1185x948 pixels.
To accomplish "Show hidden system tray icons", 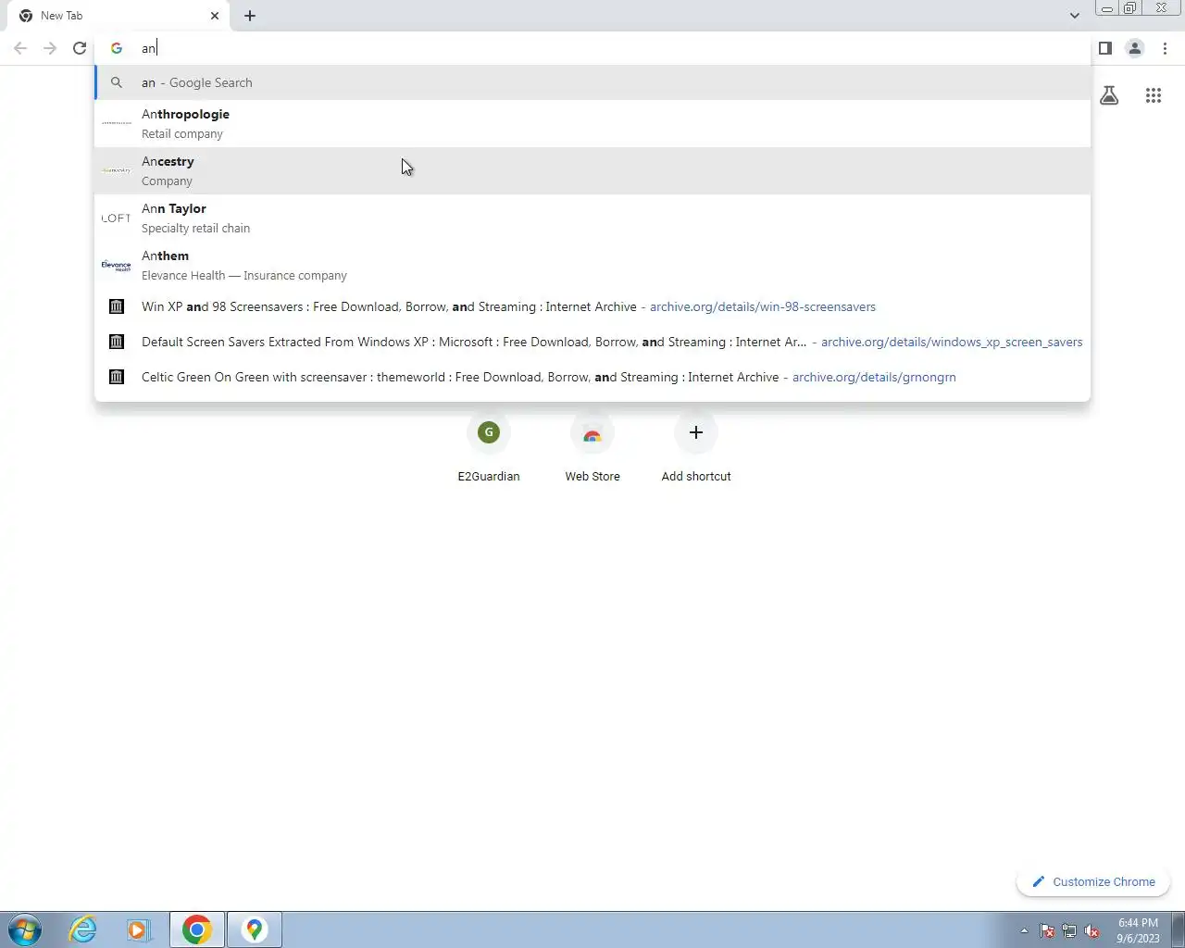I will (x=1024, y=930).
